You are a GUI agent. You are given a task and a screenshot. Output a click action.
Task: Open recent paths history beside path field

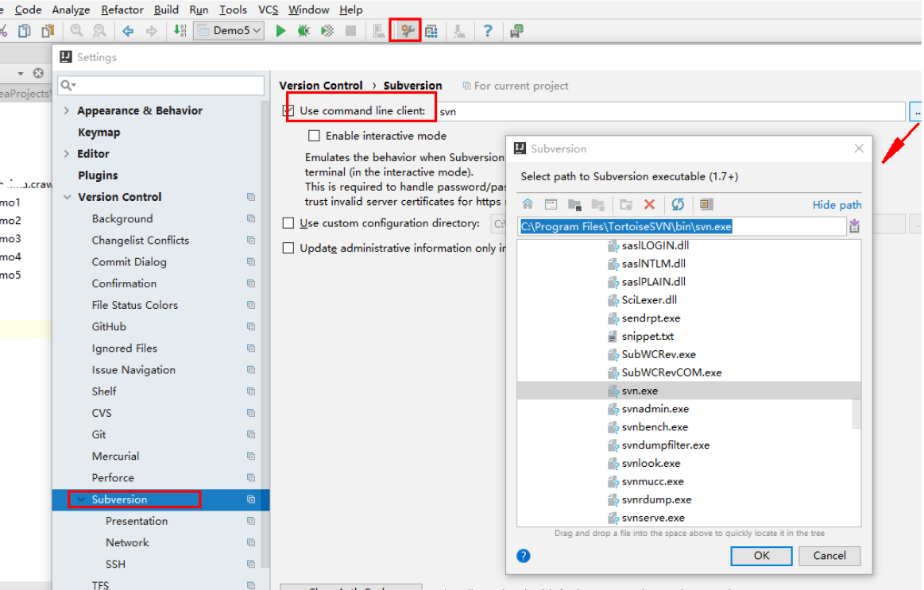854,226
